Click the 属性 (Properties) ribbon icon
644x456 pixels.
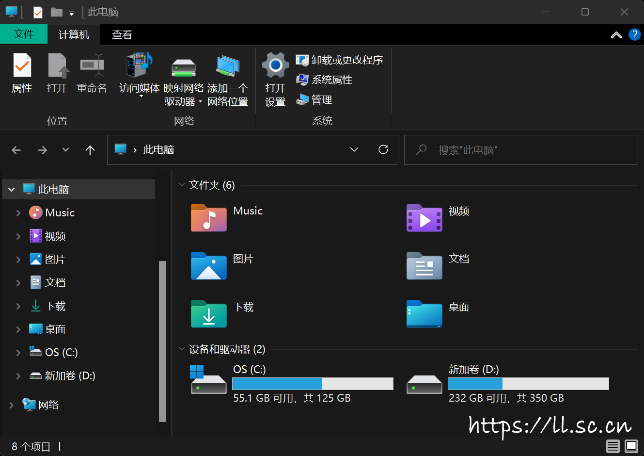tap(22, 65)
